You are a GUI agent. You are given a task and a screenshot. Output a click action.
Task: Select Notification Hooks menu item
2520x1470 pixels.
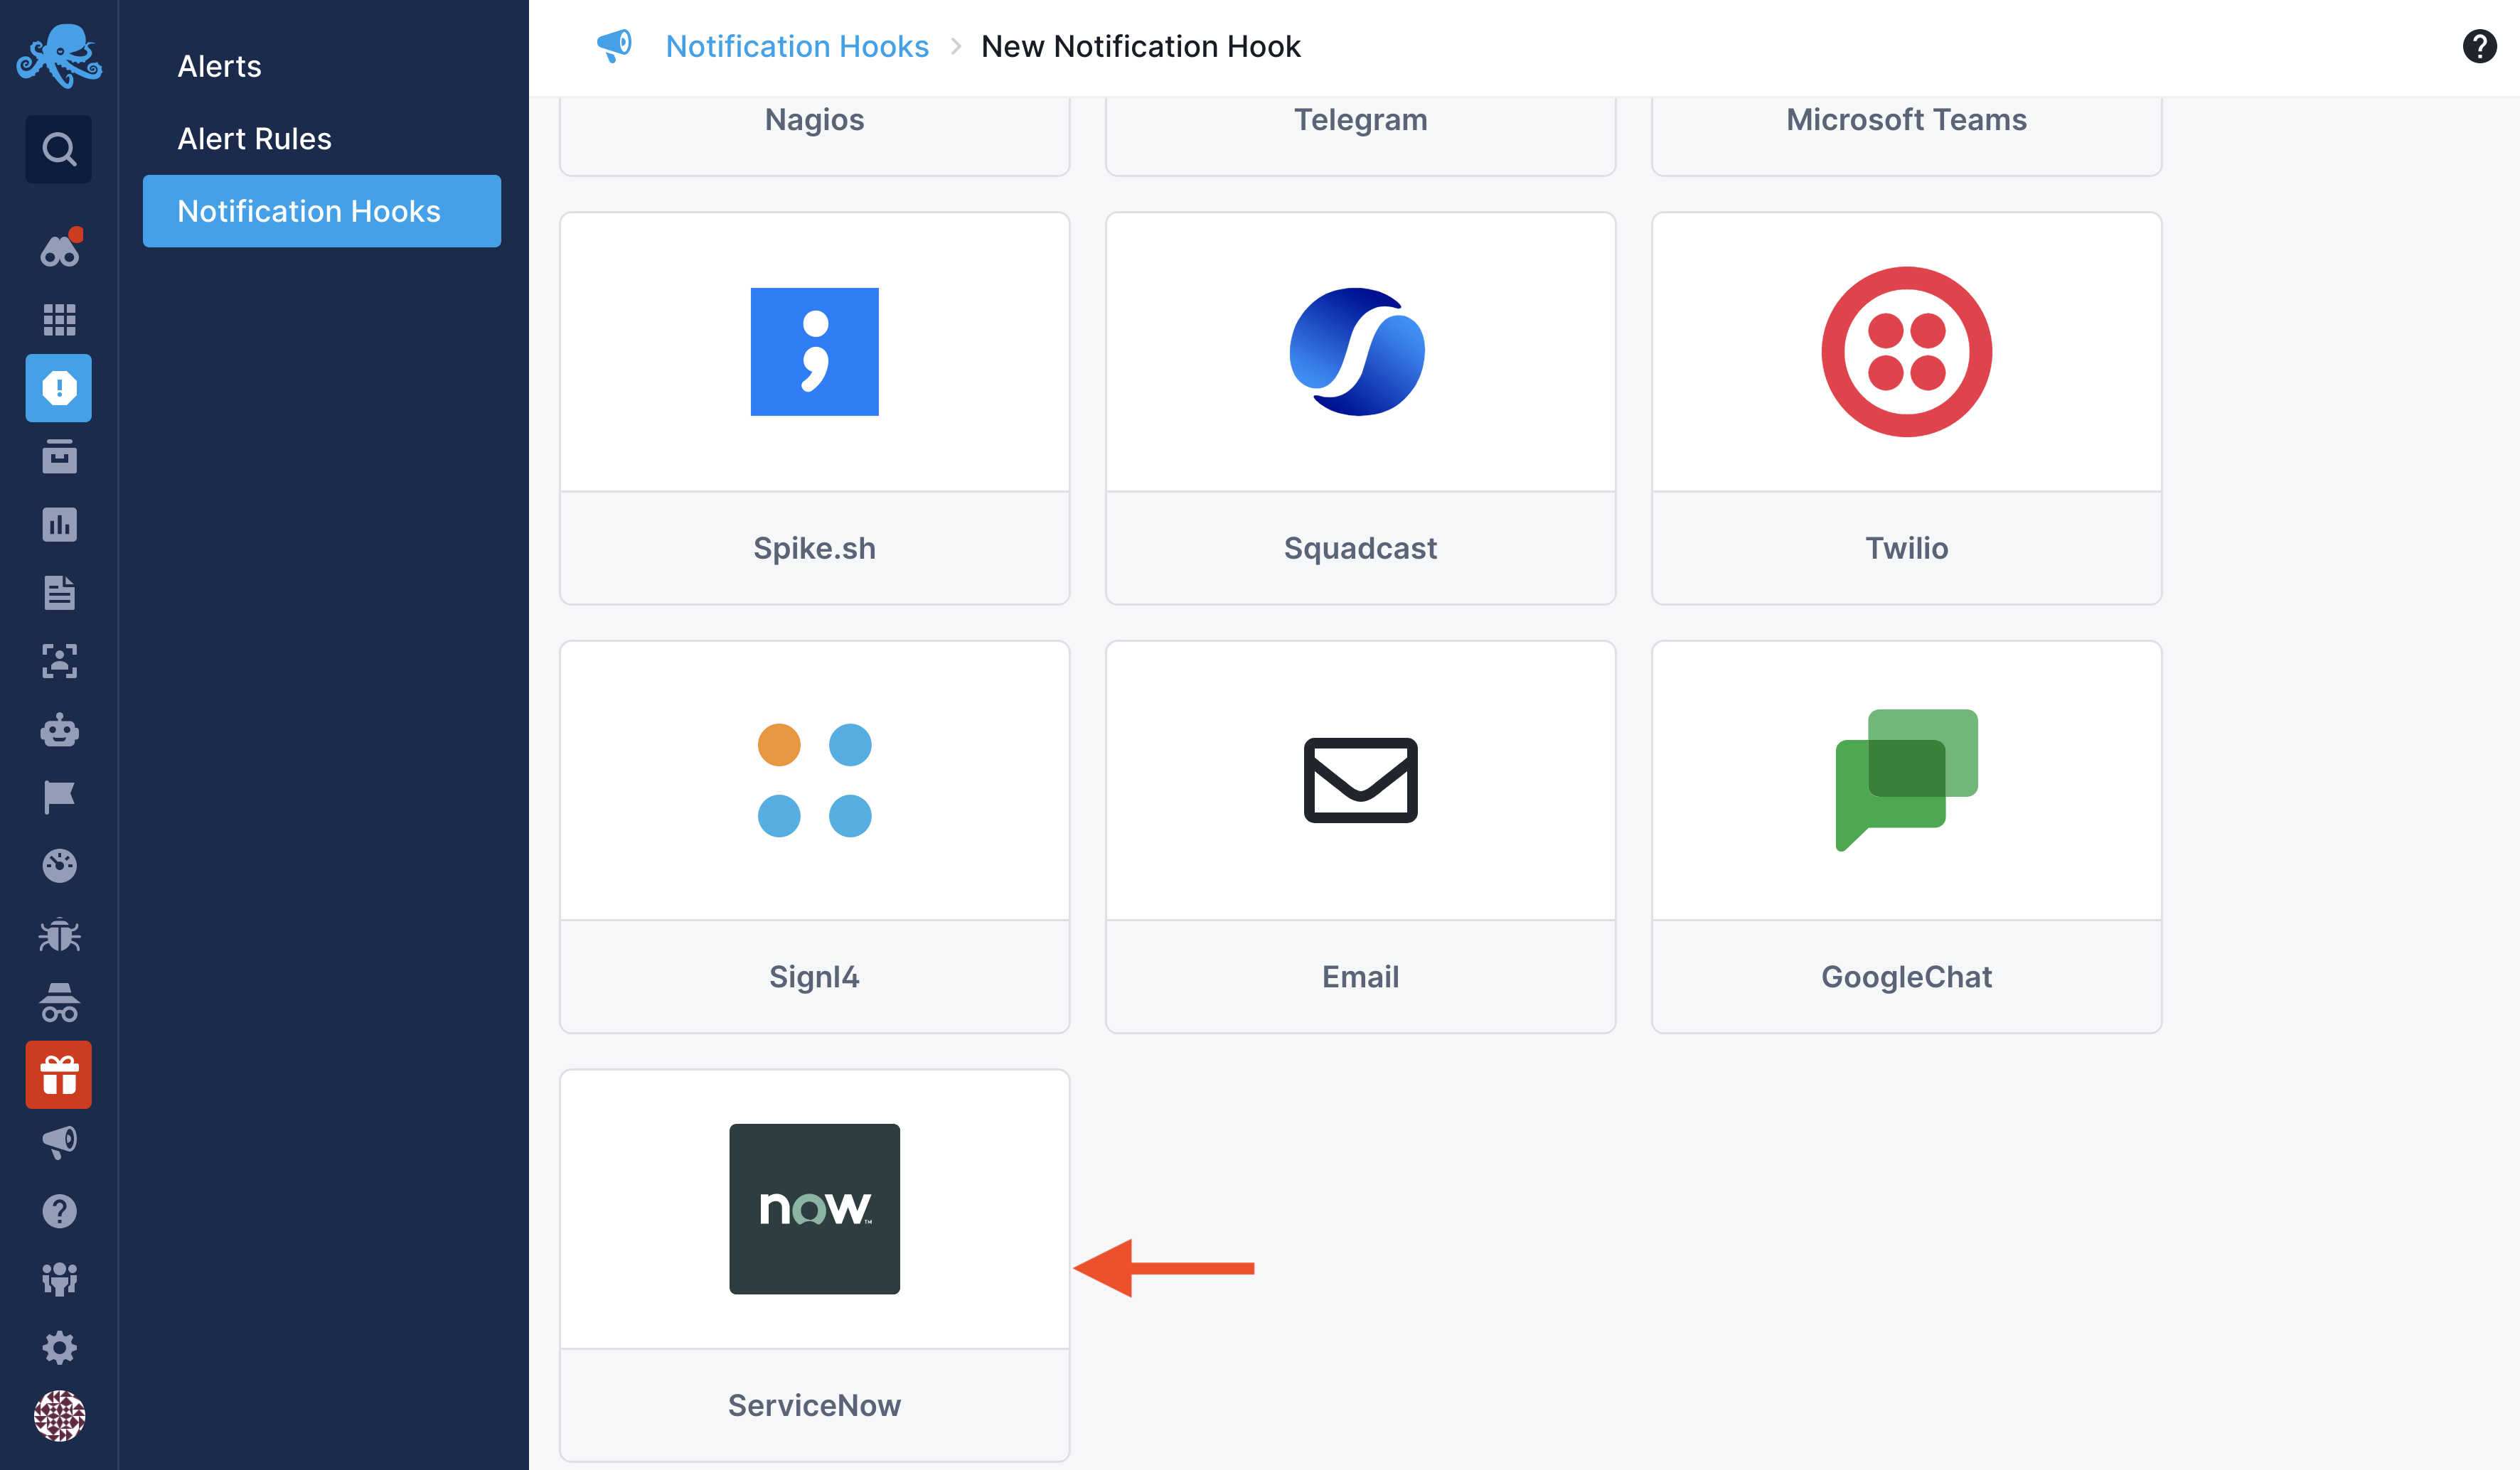(322, 211)
